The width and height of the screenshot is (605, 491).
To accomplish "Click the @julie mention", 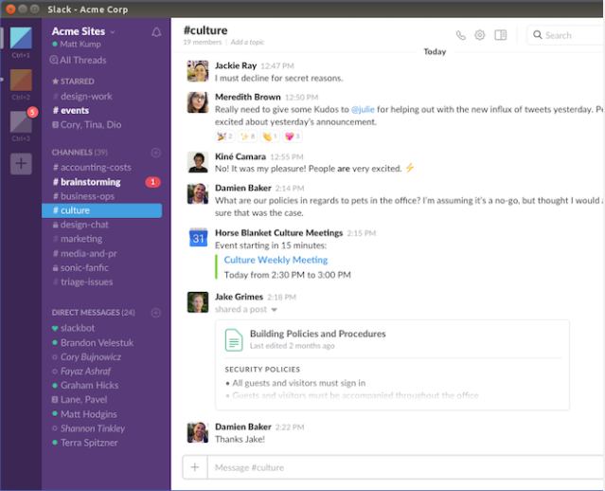I will [363, 109].
